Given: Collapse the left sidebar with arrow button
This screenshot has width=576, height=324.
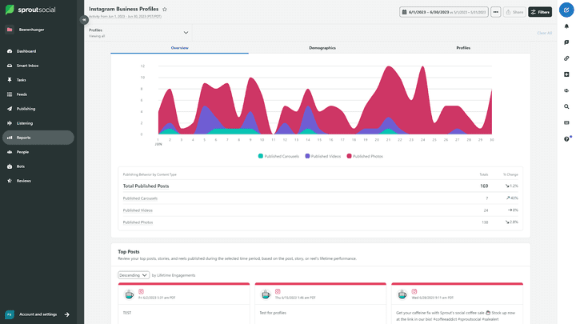Looking at the screenshot, I should pos(84,20).
